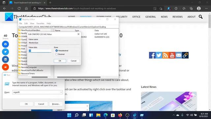Viewport: 211px width, 119px height.
Task: Open Twitter icon in sidebar social row
Action: 159,55
